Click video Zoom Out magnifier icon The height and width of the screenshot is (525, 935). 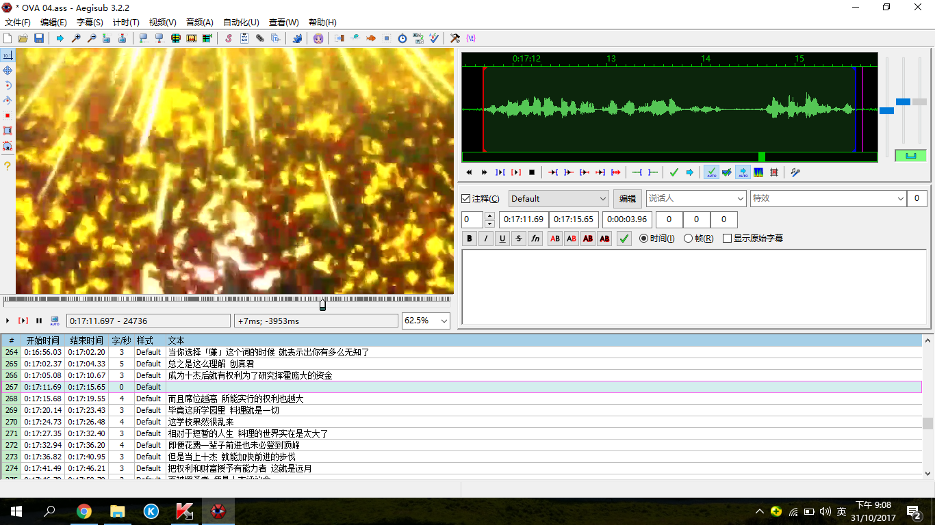(x=92, y=38)
